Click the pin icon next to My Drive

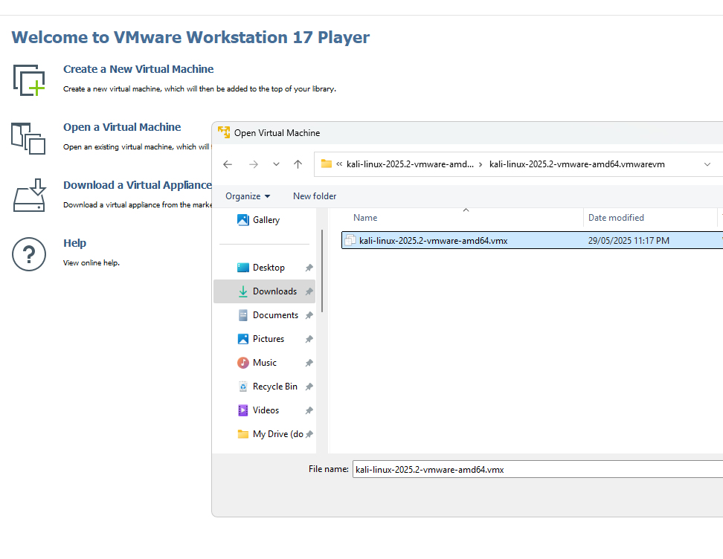pos(309,434)
